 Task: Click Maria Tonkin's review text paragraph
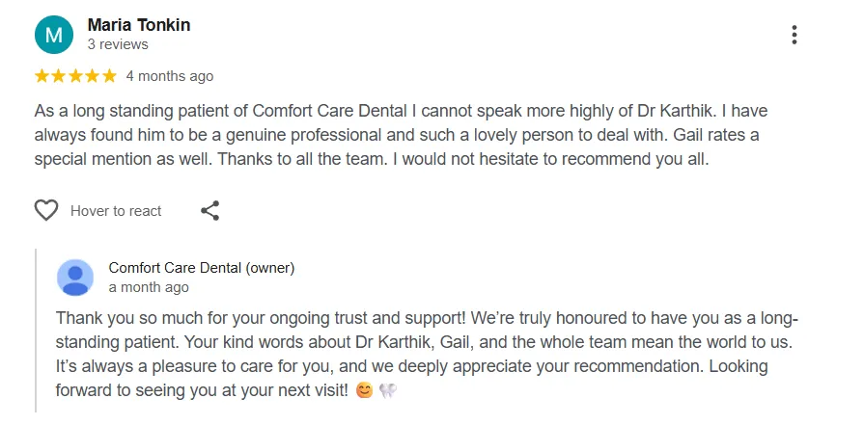click(401, 135)
